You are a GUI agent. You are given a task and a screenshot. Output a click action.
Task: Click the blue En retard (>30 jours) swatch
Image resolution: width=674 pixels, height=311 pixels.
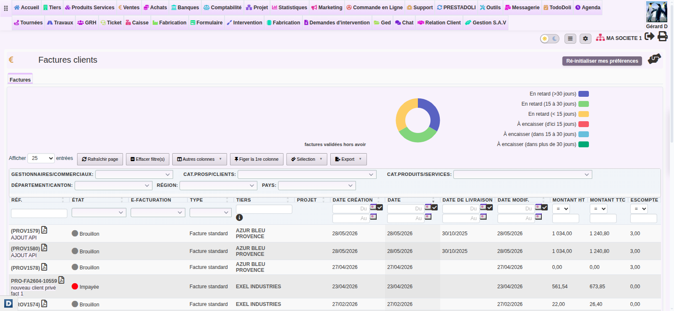pos(583,94)
